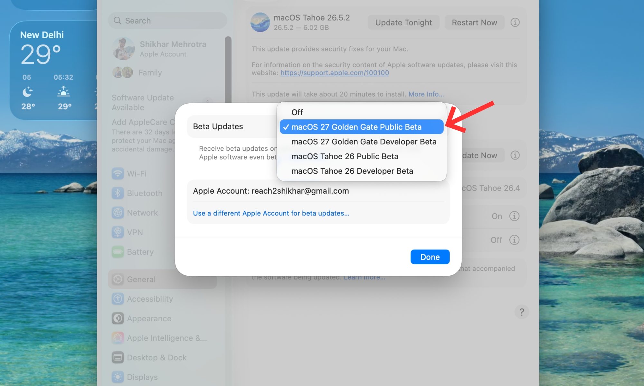Click the Desktop & Dock icon
This screenshot has height=386, width=644.
coord(118,358)
